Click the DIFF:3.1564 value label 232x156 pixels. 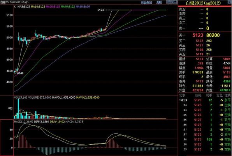(x=41, y=122)
